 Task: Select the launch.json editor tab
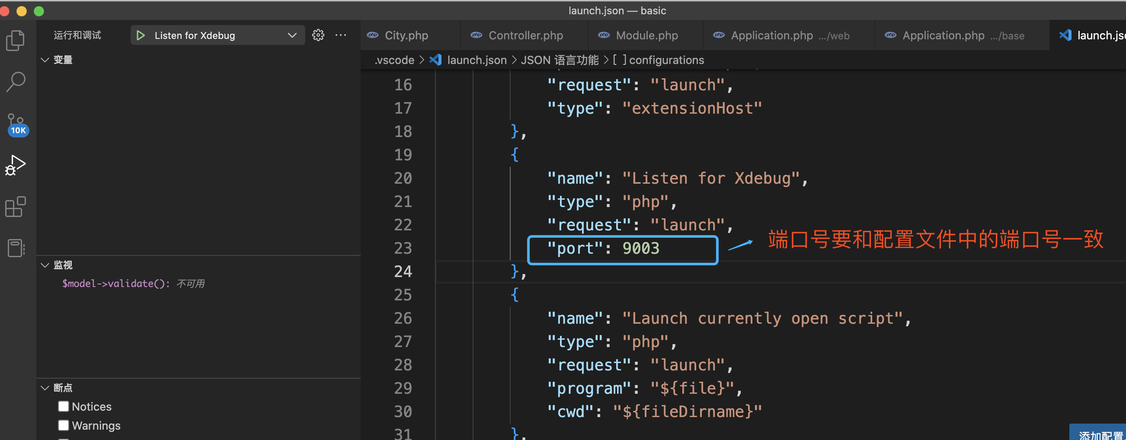pyautogui.click(x=1088, y=35)
